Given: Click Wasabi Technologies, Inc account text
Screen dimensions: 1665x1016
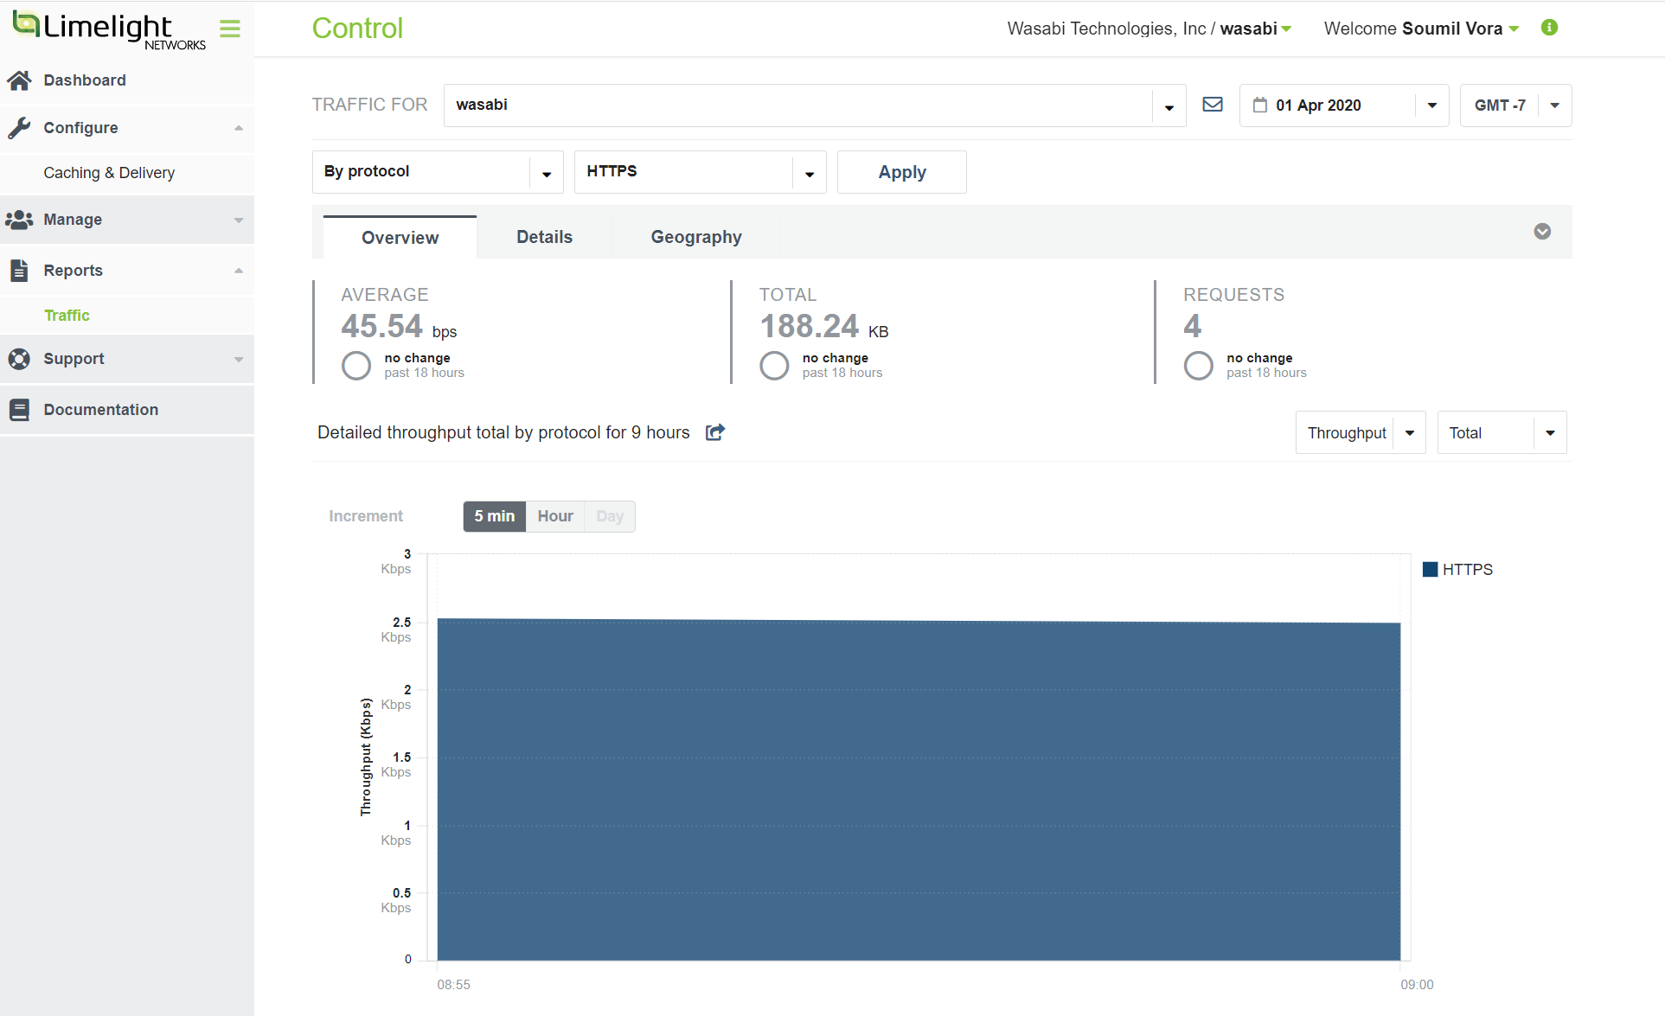Looking at the screenshot, I should [x=1106, y=29].
